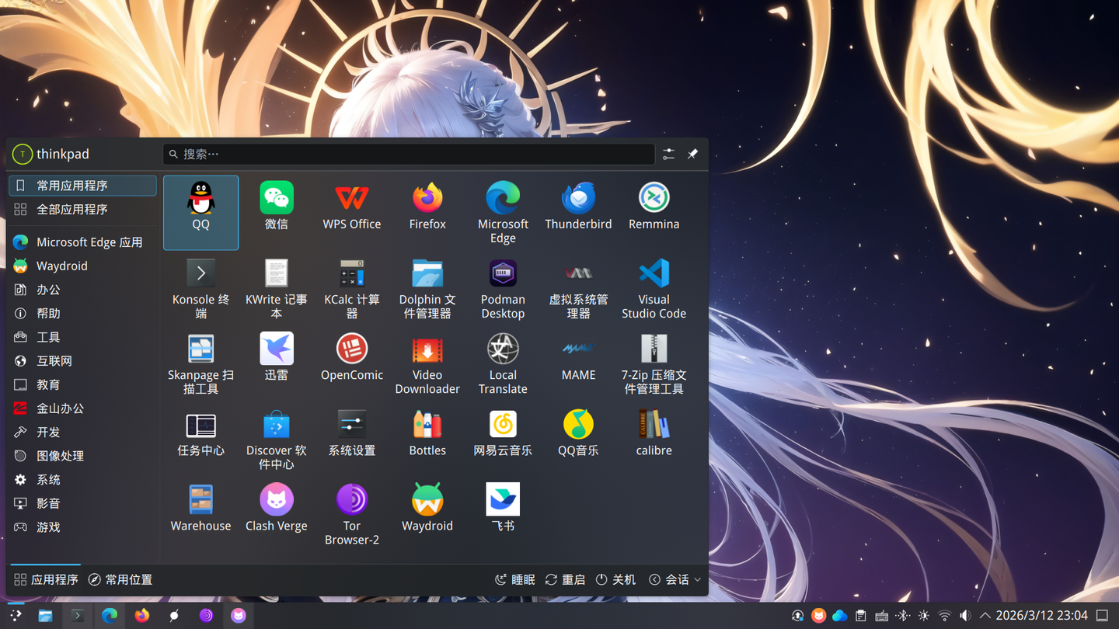Launch 迅雷 download manager
The height and width of the screenshot is (629, 1119).
[276, 364]
